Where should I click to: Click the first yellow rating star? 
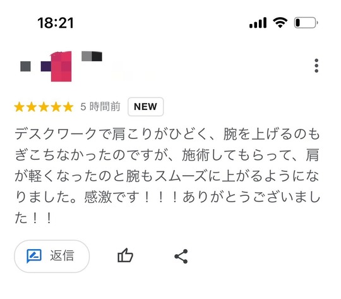20,107
